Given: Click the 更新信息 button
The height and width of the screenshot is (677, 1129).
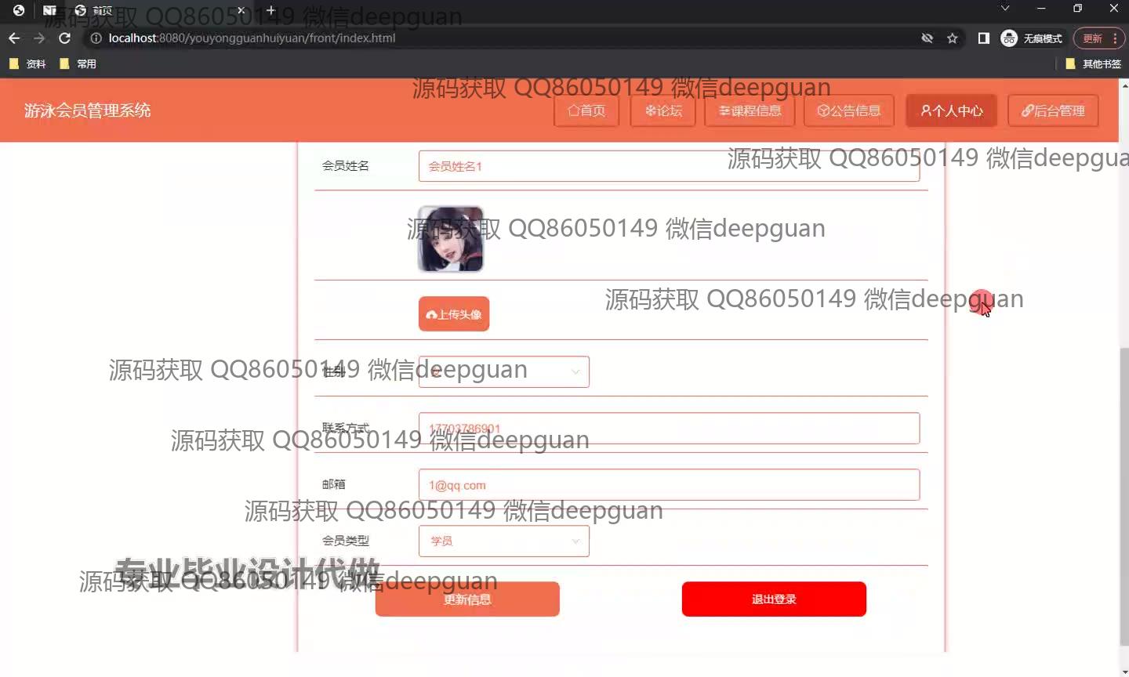Looking at the screenshot, I should [467, 599].
